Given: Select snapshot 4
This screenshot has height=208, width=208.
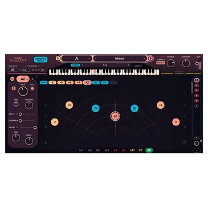Looking at the screenshot, I should pyautogui.click(x=197, y=96).
